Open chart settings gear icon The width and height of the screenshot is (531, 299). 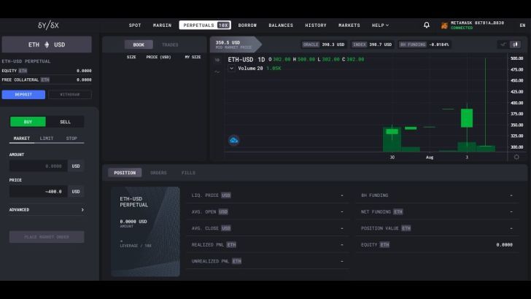click(516, 157)
